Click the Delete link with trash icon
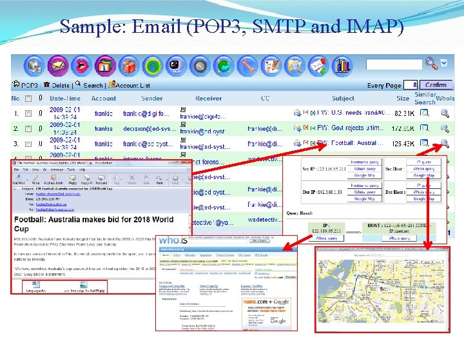This screenshot has width=464, height=348. point(57,85)
